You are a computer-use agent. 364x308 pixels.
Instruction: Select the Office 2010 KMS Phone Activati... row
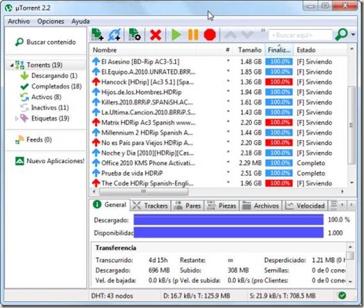pos(218,163)
